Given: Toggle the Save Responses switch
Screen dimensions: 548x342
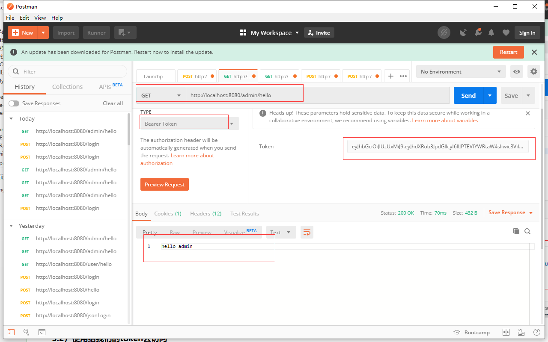Looking at the screenshot, I should (14, 103).
